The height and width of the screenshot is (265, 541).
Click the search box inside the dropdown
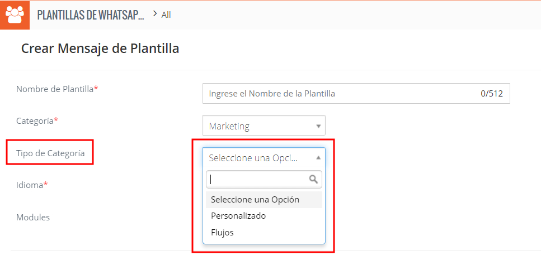257,179
